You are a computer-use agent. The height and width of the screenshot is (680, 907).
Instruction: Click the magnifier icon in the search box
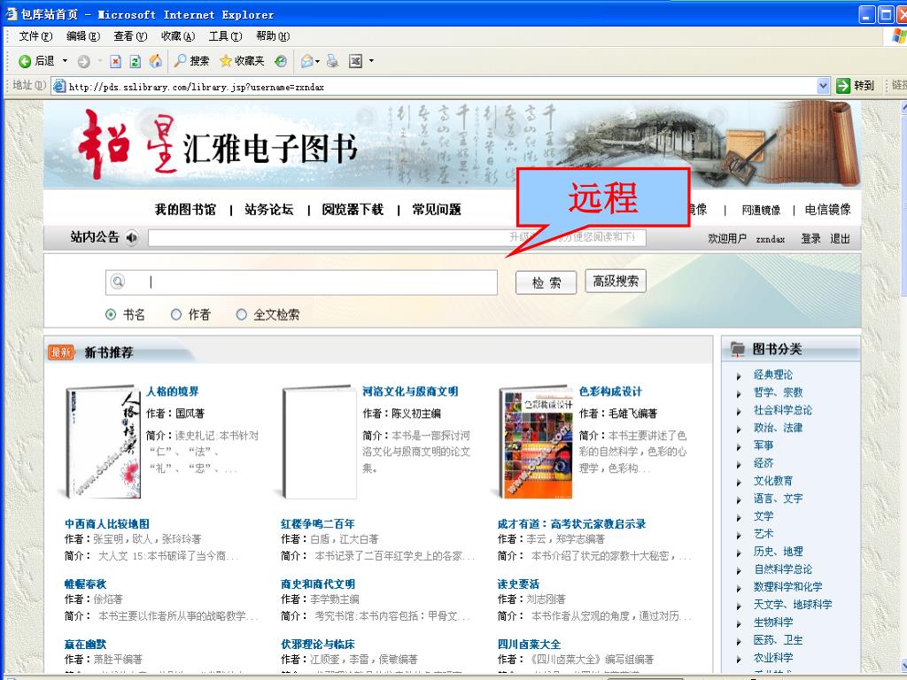pyautogui.click(x=118, y=282)
